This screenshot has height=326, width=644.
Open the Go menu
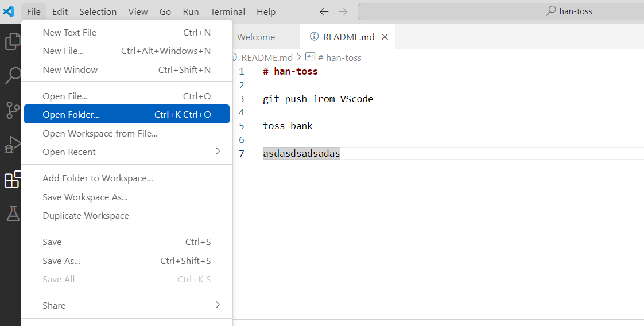click(x=165, y=12)
